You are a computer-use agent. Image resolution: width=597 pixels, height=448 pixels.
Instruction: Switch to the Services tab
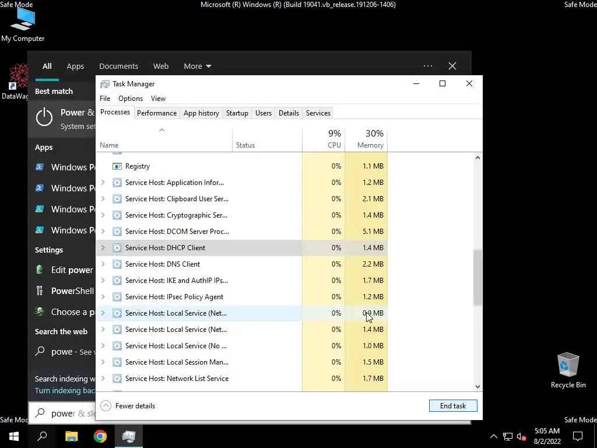coord(318,113)
